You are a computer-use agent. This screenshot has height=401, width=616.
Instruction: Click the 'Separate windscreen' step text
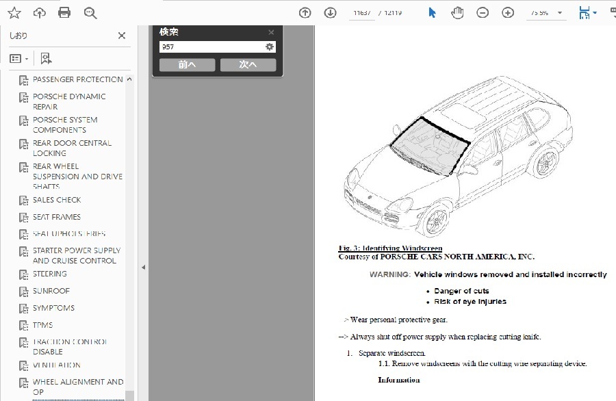pyautogui.click(x=392, y=353)
